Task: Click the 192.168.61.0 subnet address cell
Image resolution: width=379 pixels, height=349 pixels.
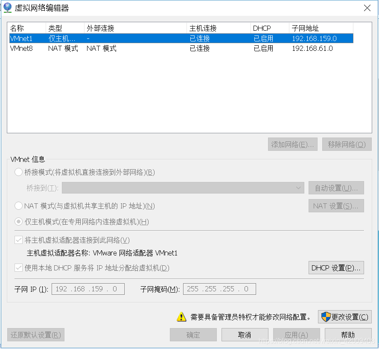Action: [312, 48]
